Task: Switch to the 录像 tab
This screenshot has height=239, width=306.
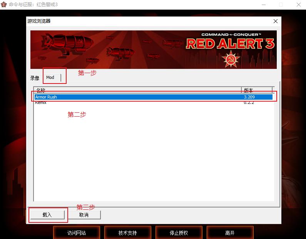Action: pos(35,78)
